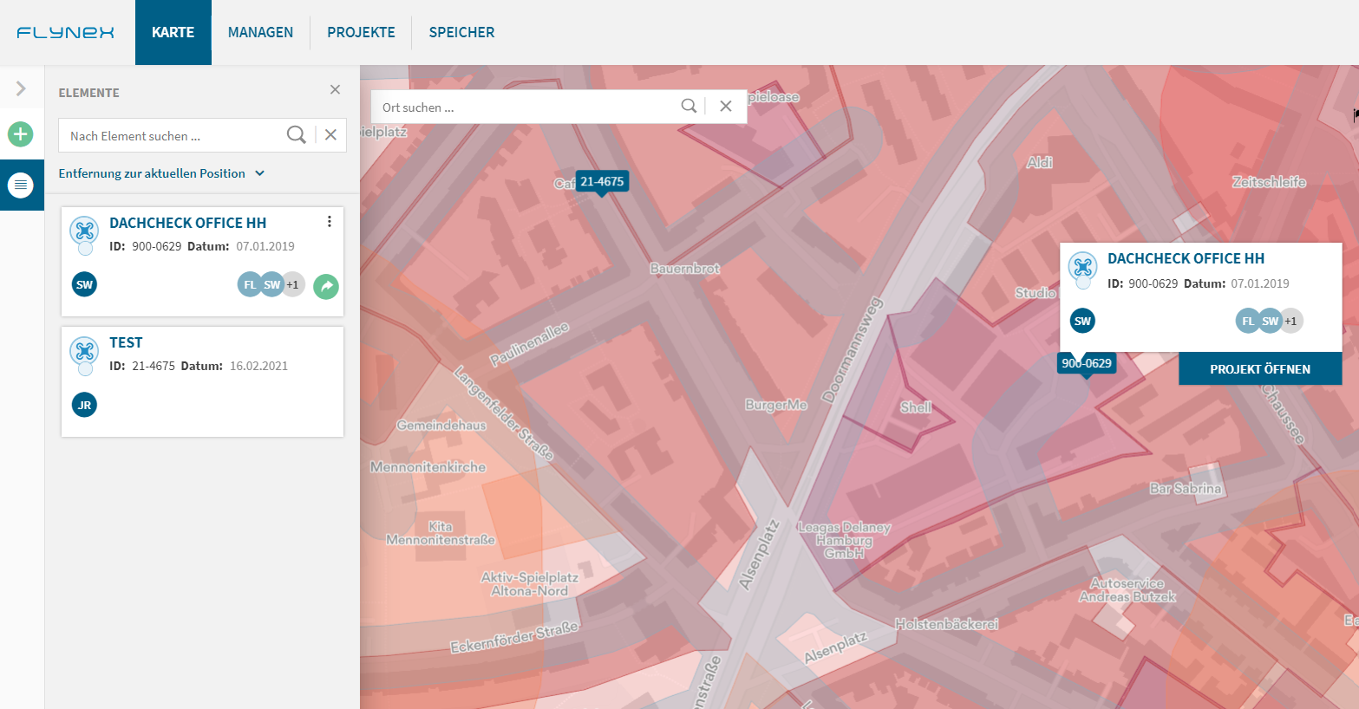Click the Aldi map label
This screenshot has width=1359, height=709.
[1039, 162]
